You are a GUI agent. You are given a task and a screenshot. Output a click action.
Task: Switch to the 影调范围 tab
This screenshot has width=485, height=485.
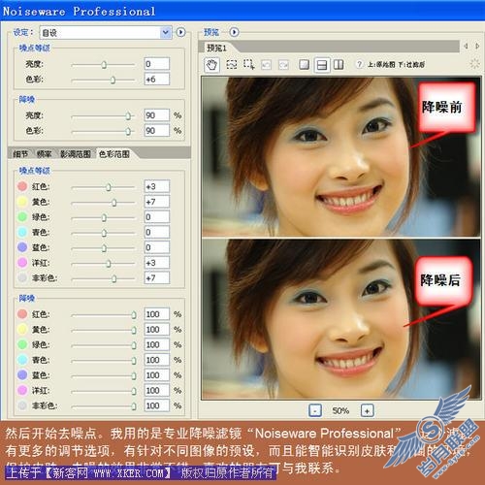76,154
